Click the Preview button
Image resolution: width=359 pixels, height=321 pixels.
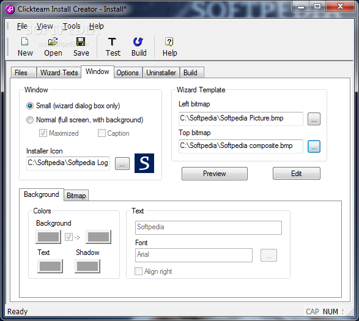coord(215,174)
